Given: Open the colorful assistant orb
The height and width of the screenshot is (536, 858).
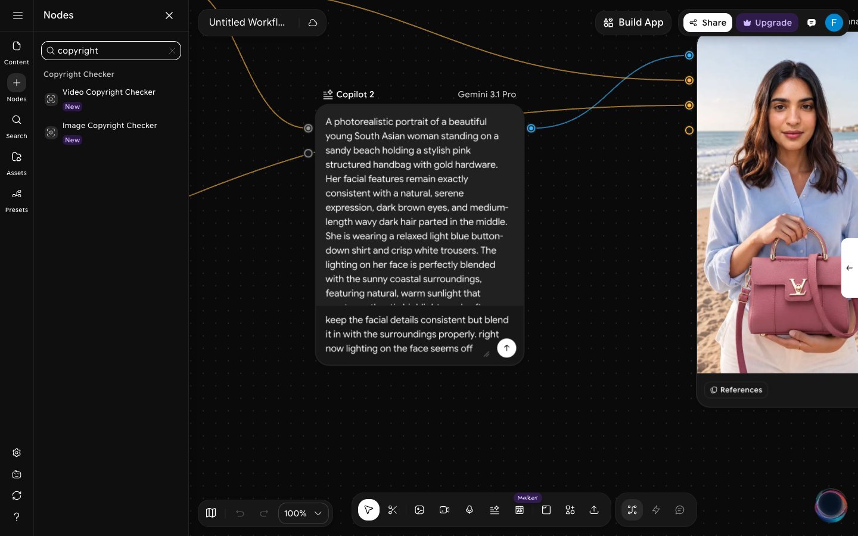Looking at the screenshot, I should click(x=831, y=505).
